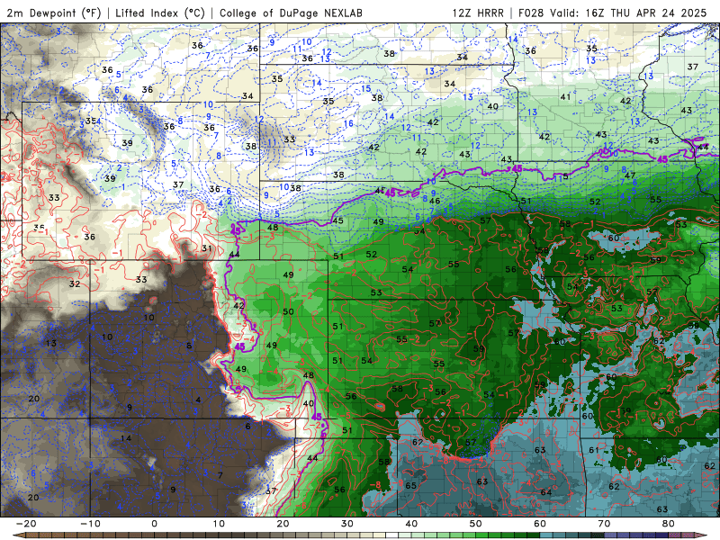Viewport: 720px width, 540px height.
Task: Click the '60' label on the color scale
Action: (x=540, y=524)
